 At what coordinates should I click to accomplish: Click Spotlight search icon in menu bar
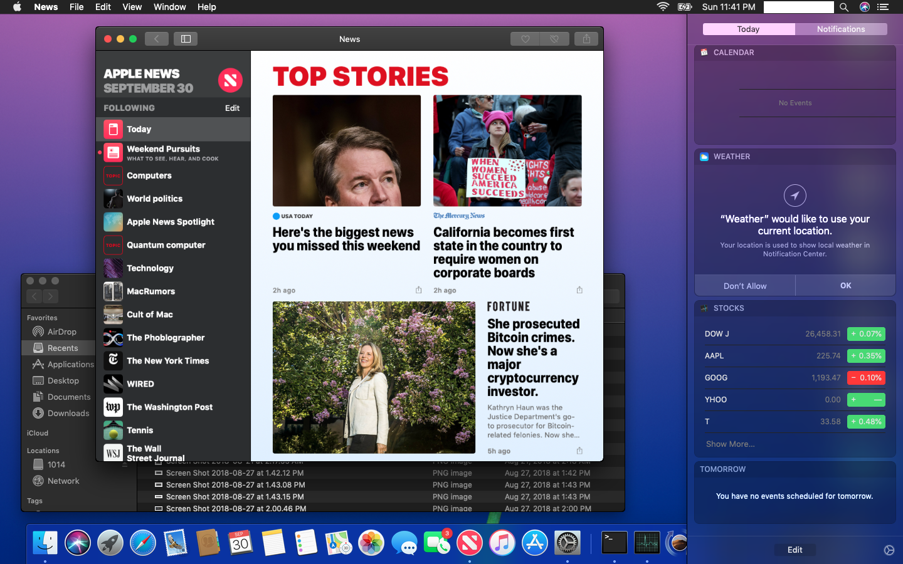(x=844, y=7)
